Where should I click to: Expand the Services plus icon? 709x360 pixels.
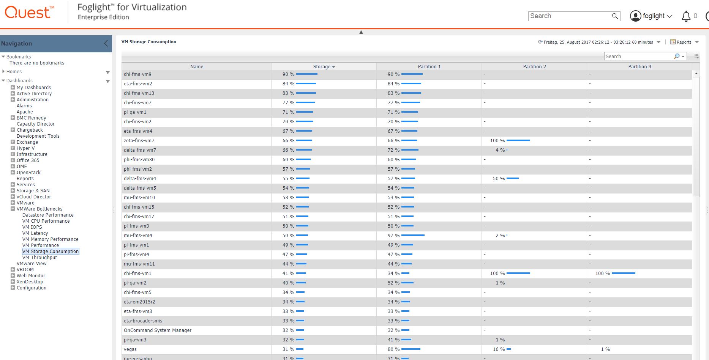13,184
